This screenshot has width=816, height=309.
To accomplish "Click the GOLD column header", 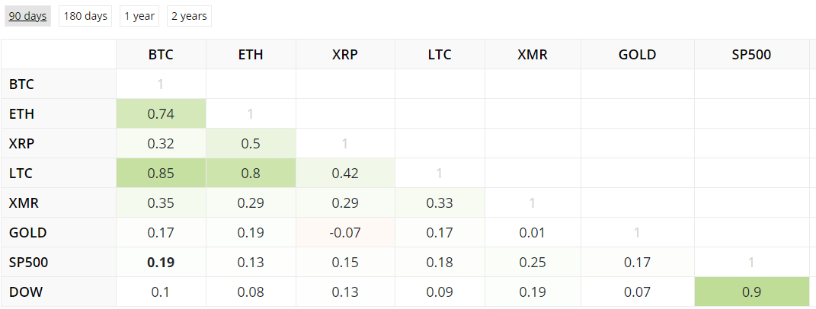I will pos(637,55).
